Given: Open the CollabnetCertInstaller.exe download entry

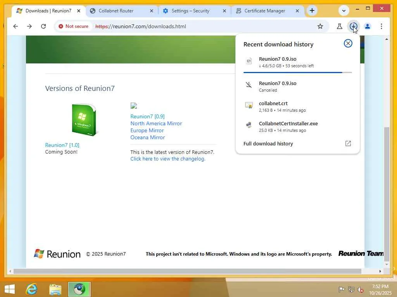Looking at the screenshot, I should [297, 127].
